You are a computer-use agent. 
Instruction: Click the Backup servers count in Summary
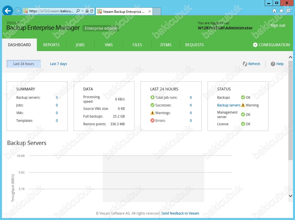pos(57,97)
